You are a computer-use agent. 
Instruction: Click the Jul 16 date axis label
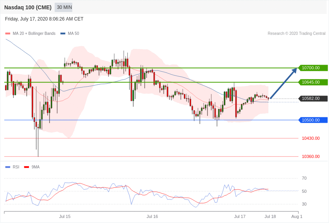pos(153,216)
